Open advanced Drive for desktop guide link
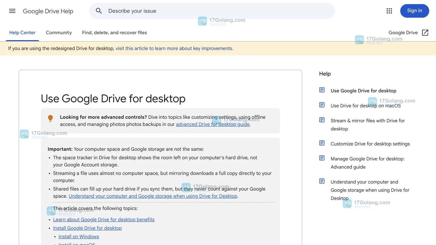Image resolution: width=436 pixels, height=245 pixels. click(x=213, y=124)
